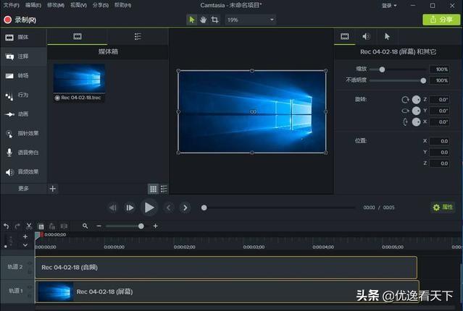Select the hand pan tool above canvas
Screen dimensions: 463x311
203,20
